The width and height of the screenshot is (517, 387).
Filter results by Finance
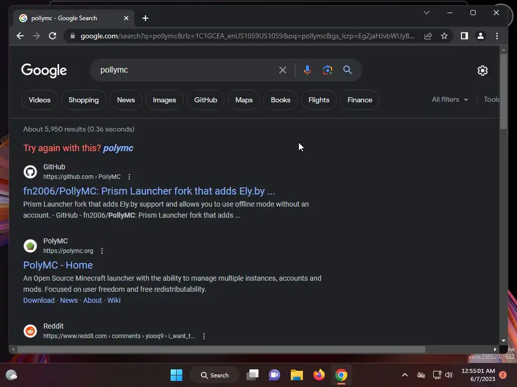tap(359, 100)
